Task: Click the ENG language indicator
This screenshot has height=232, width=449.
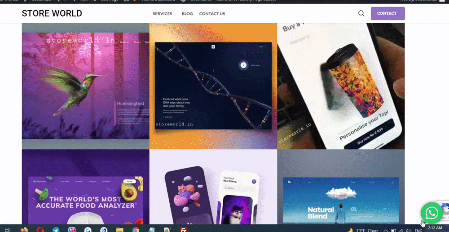Action: tap(418, 230)
